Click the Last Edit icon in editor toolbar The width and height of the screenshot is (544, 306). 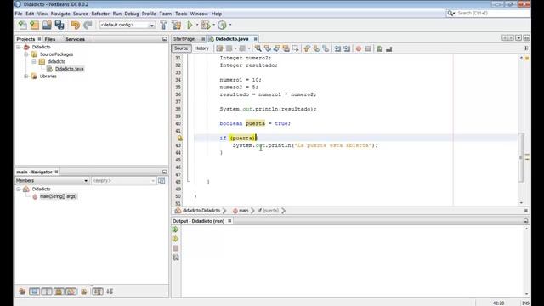[219, 48]
